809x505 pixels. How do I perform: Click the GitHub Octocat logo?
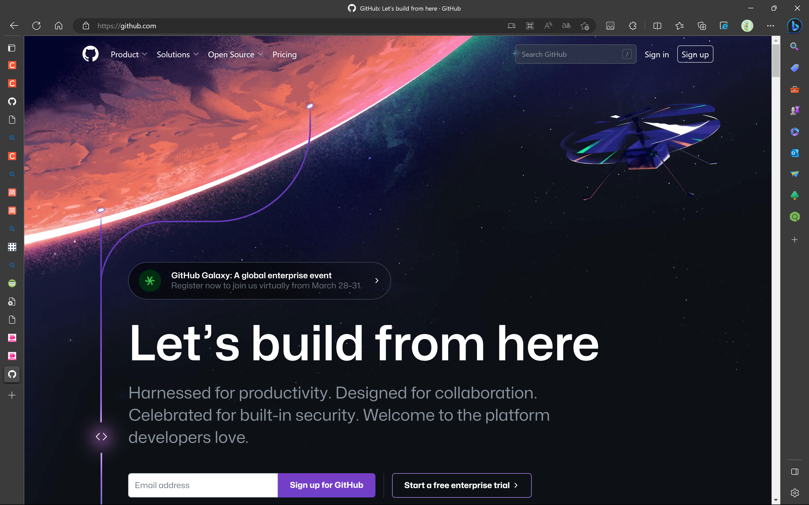(90, 54)
